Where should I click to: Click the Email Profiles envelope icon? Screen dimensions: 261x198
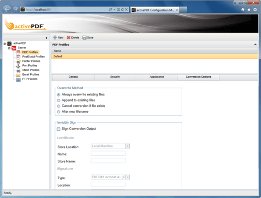[x=18, y=75]
